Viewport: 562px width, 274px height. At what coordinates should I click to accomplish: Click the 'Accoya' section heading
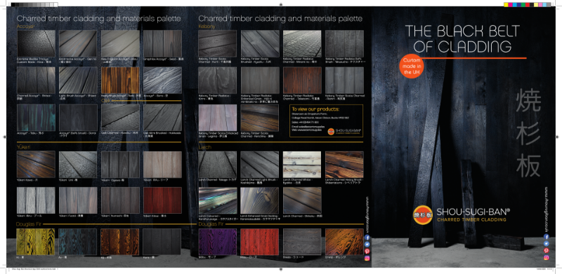(x=26, y=27)
